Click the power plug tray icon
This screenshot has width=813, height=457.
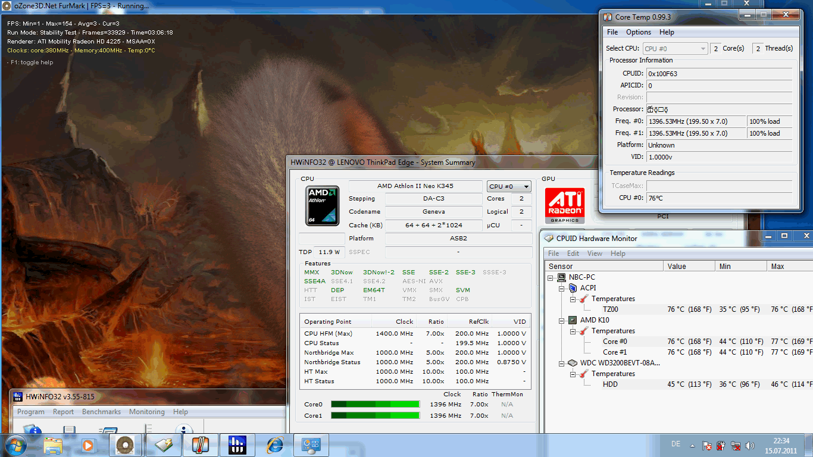(721, 445)
